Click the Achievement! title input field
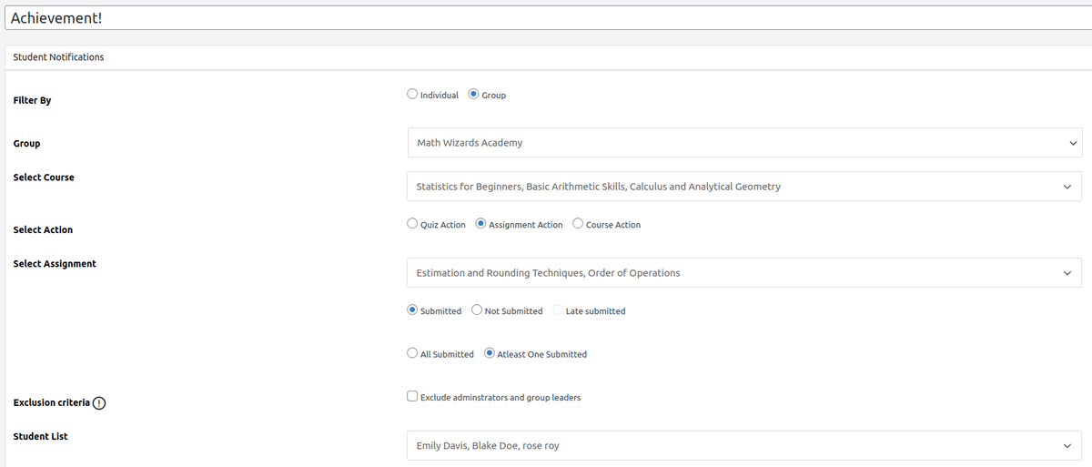The height and width of the screenshot is (467, 1092). [x=546, y=18]
